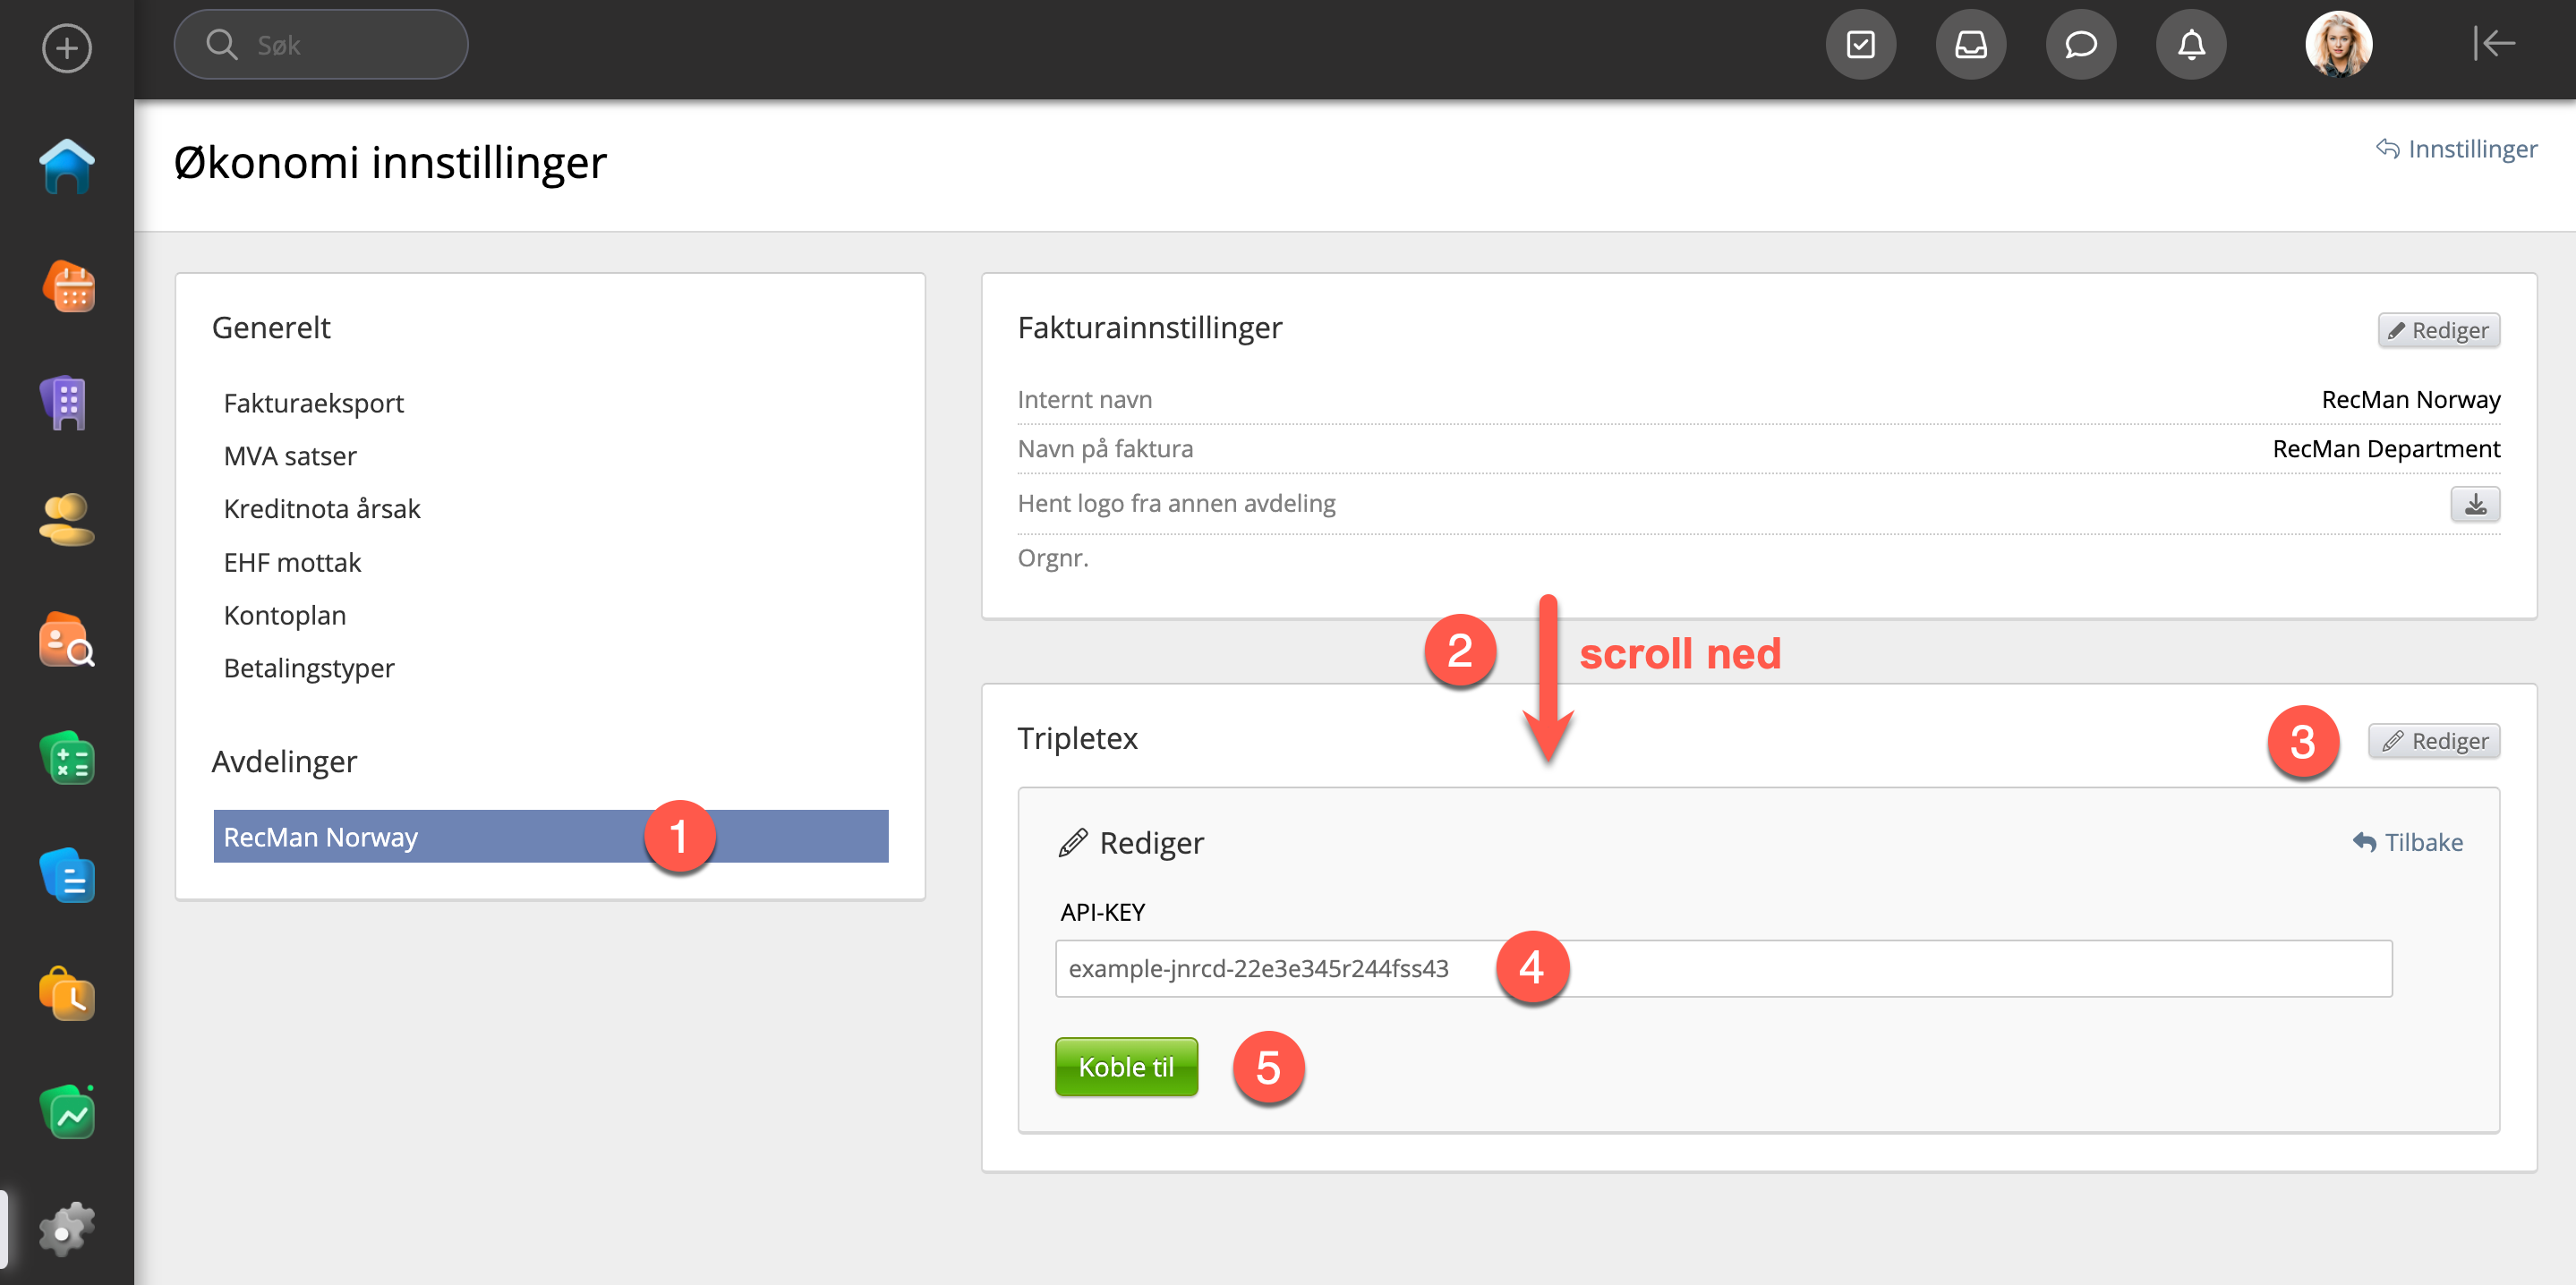The image size is (2576, 1285).
Task: Open the inbox tray icon in the top bar
Action: pyautogui.click(x=1970, y=45)
